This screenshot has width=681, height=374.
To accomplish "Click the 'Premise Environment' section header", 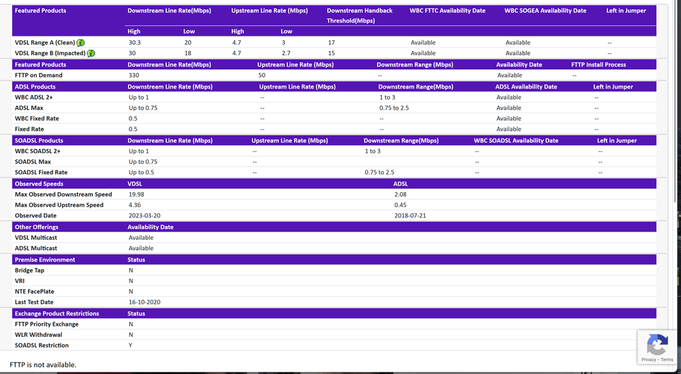I will coord(45,260).
